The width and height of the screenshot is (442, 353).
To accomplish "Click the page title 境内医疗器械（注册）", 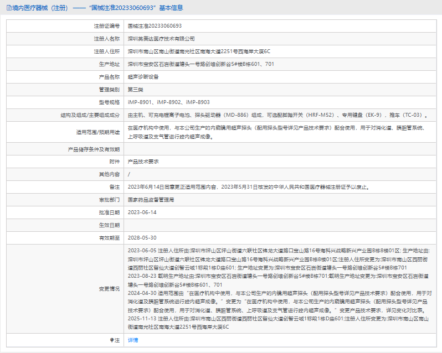I will tap(40, 8).
